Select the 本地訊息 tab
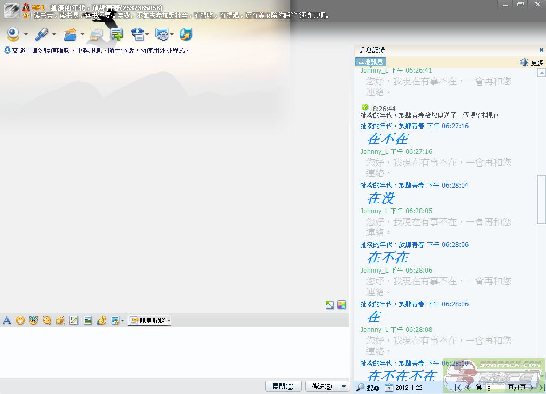Image resolution: width=546 pixels, height=394 pixels. click(x=370, y=62)
